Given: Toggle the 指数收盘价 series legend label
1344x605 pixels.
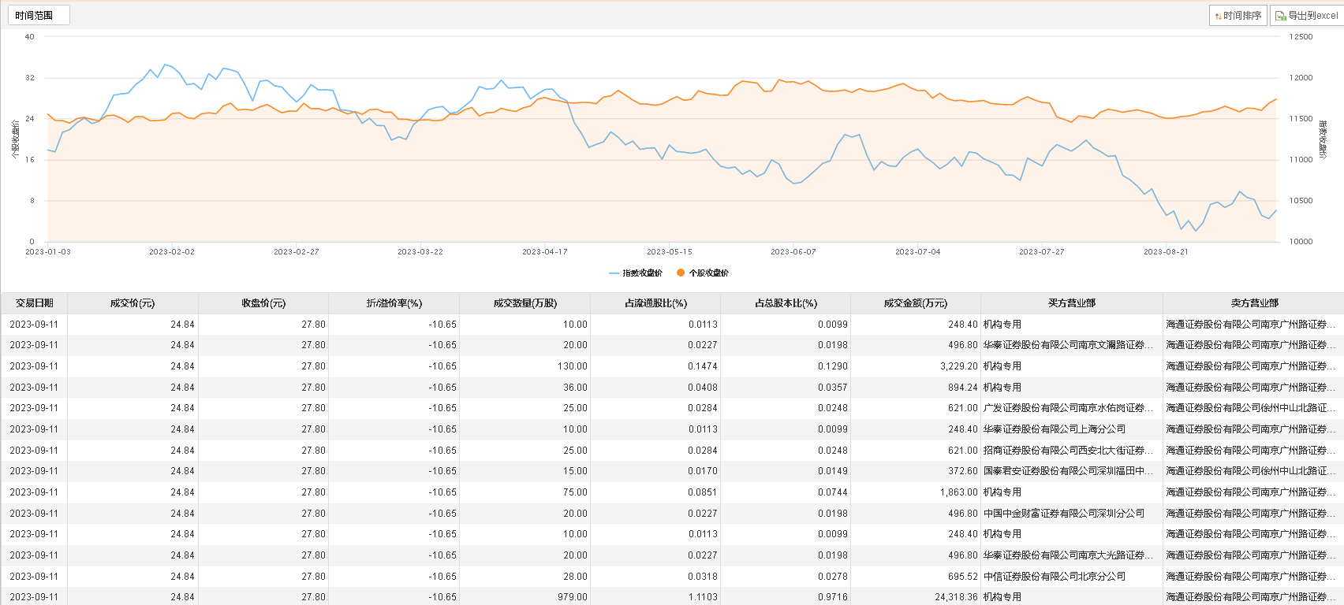Looking at the screenshot, I should [x=642, y=273].
